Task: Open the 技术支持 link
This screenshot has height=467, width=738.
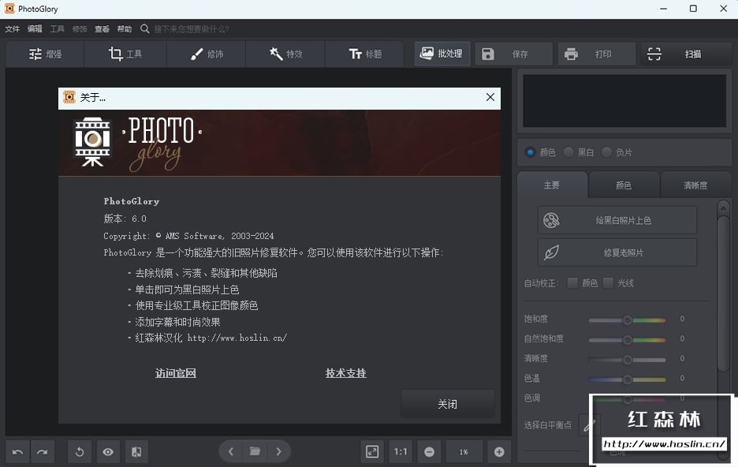Action: (345, 373)
